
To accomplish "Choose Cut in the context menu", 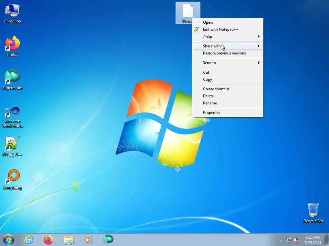I will coord(228,72).
